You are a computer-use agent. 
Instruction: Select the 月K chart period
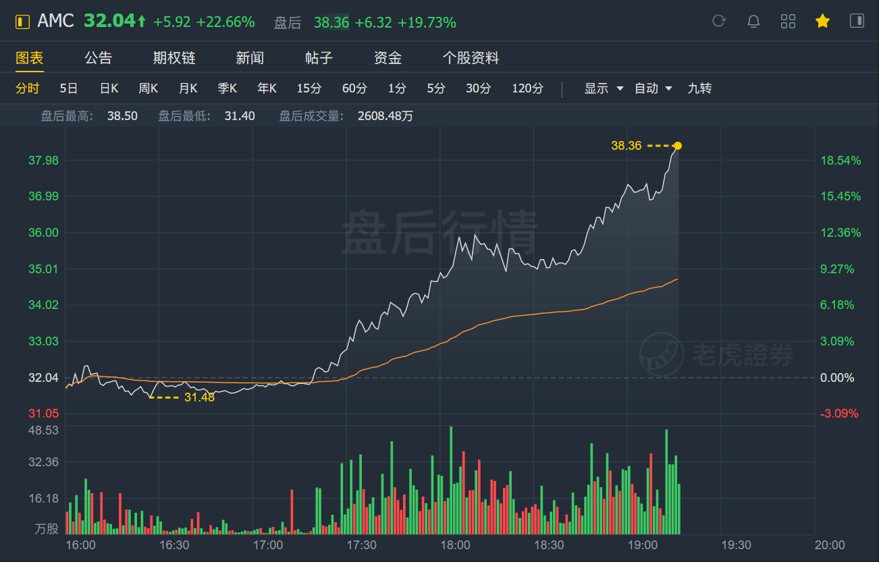[x=188, y=88]
